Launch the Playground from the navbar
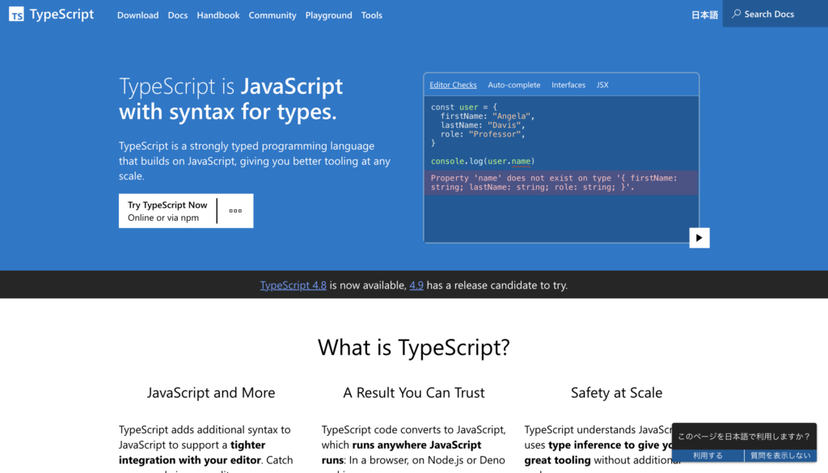This screenshot has height=473, width=828. coord(328,15)
